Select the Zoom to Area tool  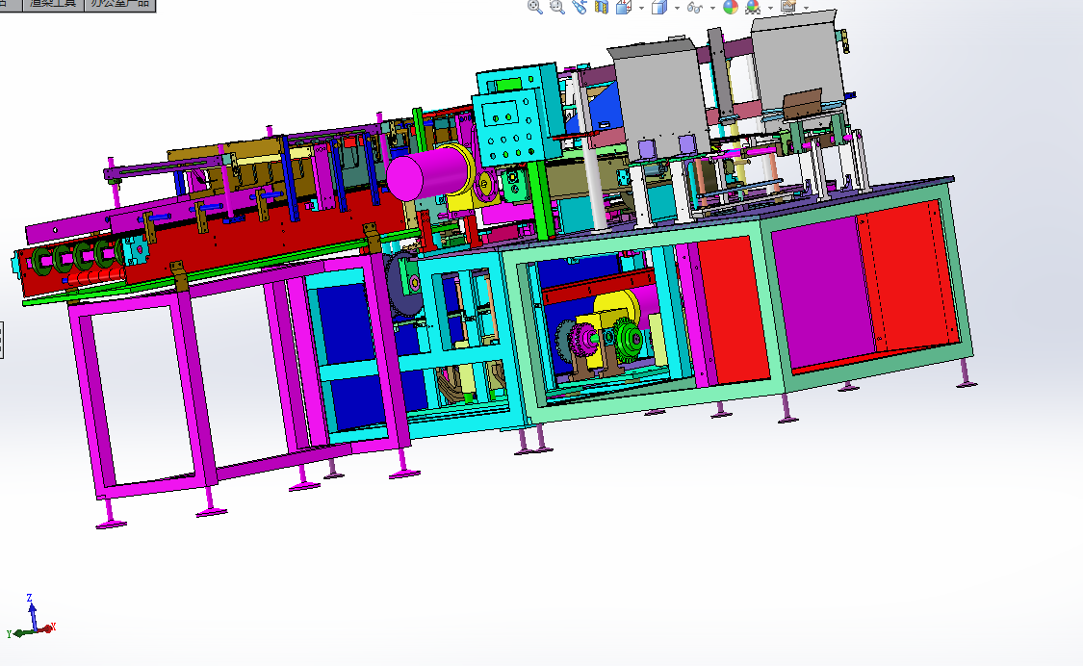[x=556, y=7]
